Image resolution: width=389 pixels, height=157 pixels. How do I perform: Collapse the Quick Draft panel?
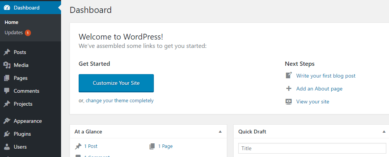point(384,132)
